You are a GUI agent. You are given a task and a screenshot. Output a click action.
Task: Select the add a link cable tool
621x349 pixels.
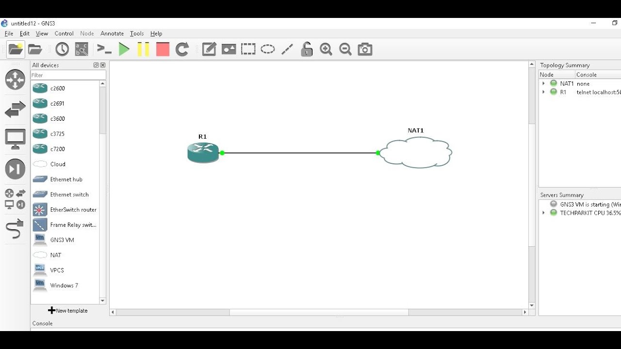tap(15, 228)
